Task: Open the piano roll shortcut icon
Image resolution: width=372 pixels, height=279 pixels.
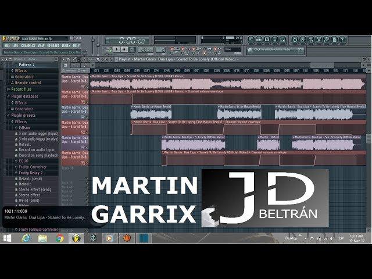Action: coord(267,40)
